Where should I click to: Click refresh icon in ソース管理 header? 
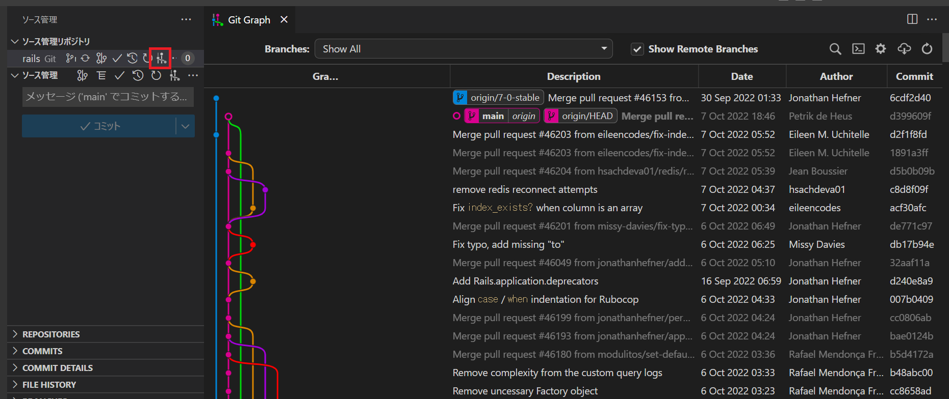click(x=156, y=76)
